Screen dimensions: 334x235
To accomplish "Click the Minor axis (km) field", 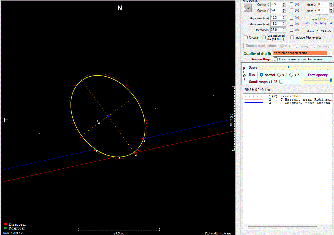I will (276, 24).
